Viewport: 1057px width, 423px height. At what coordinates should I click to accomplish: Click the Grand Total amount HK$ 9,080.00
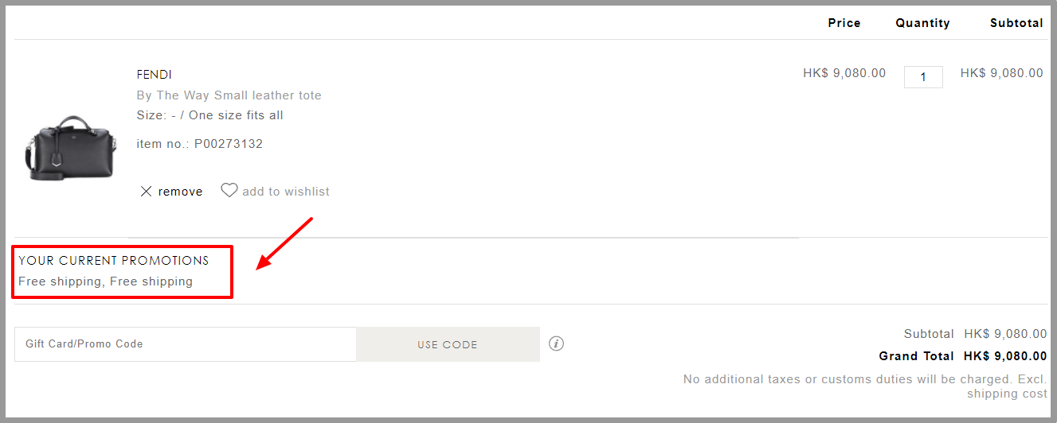point(1005,356)
